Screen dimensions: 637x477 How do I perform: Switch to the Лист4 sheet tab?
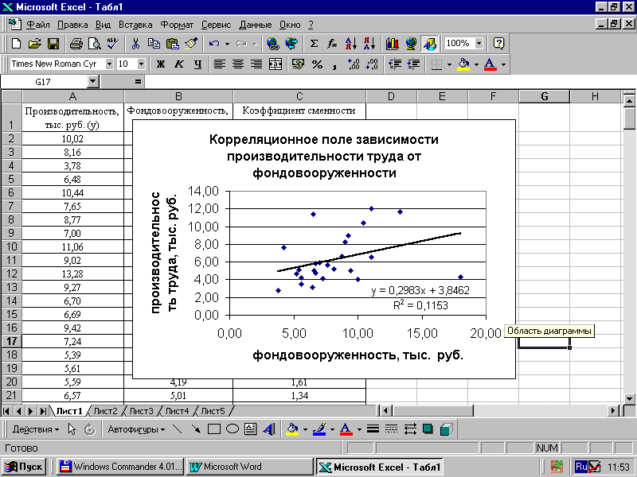coord(177,411)
